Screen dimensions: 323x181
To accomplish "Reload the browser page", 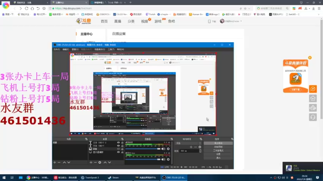I will click(x=27, y=8).
